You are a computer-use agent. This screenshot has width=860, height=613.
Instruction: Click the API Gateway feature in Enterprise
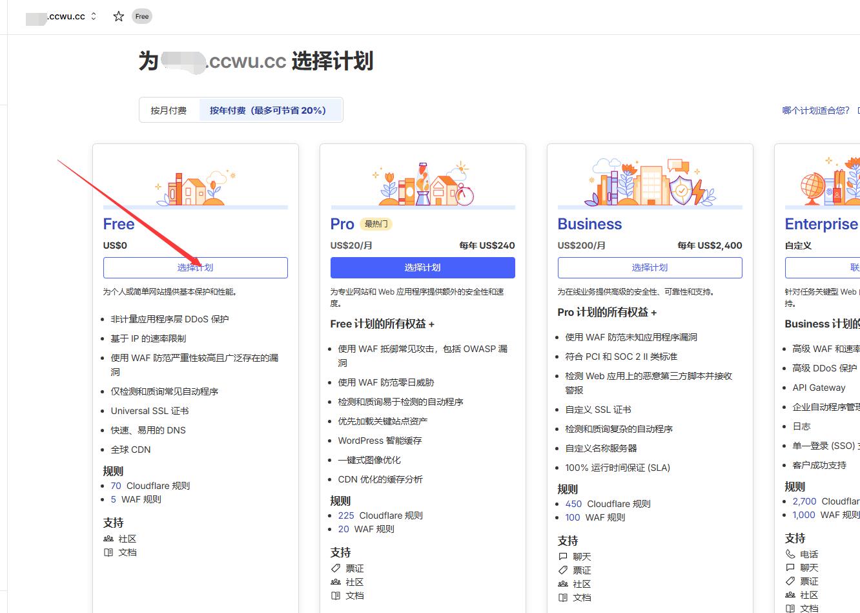(x=819, y=388)
